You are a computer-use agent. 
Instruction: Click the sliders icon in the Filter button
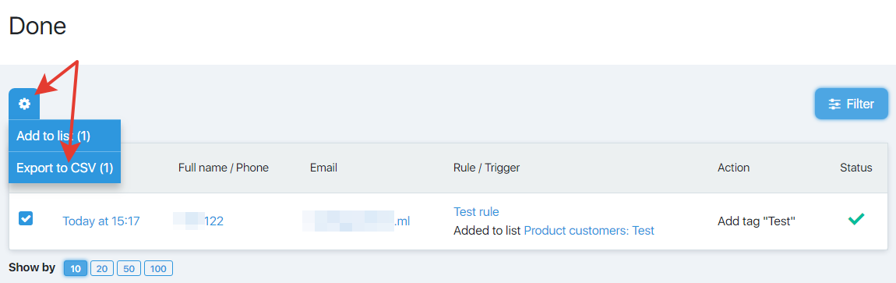coord(835,104)
